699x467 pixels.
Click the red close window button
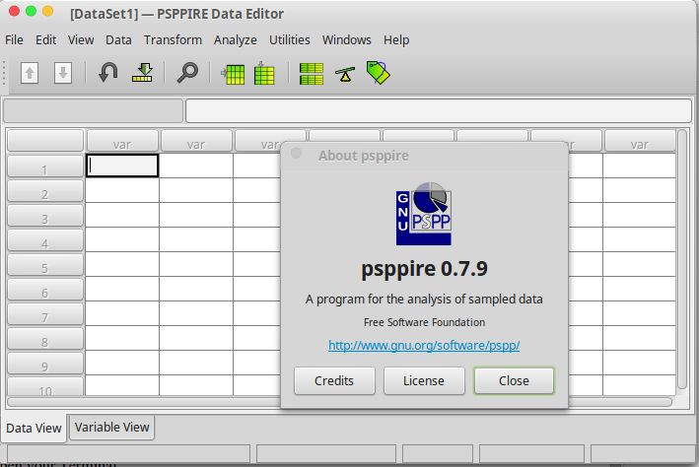(x=14, y=11)
